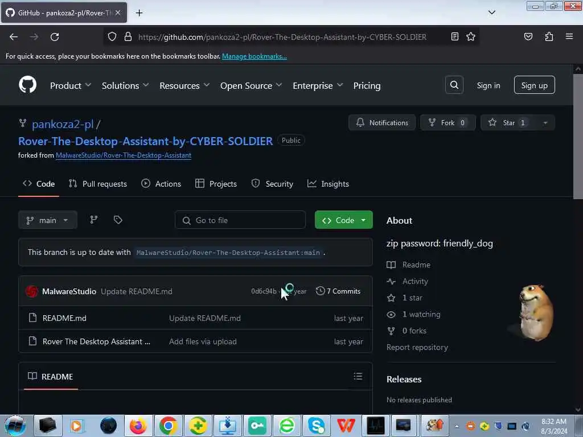Switch to the Security tab

coord(272,184)
